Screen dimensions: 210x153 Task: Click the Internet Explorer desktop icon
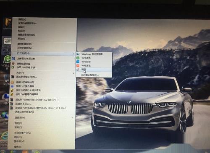[x=4, y=136]
